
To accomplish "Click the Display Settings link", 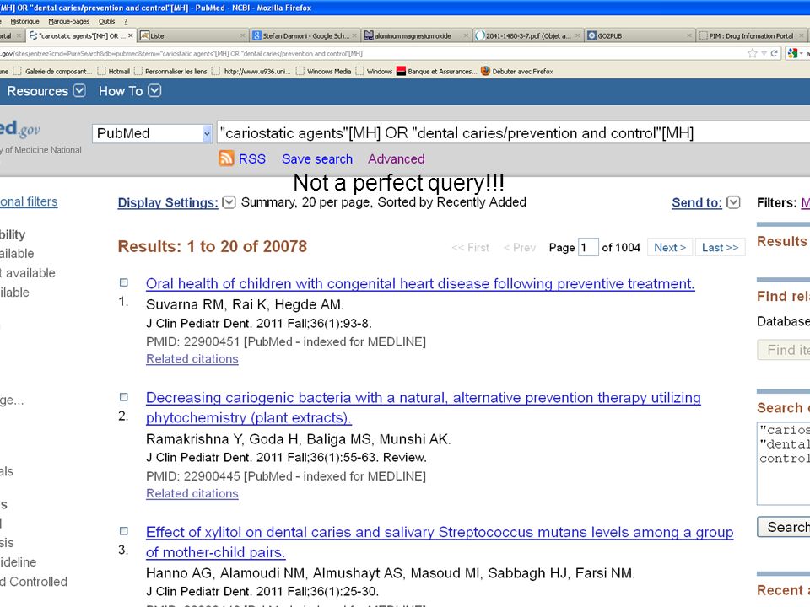I will point(168,203).
